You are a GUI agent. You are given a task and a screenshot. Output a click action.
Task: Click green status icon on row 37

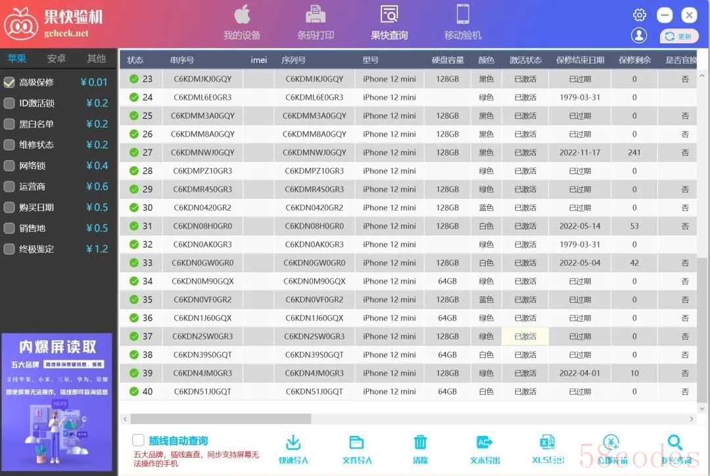[134, 336]
